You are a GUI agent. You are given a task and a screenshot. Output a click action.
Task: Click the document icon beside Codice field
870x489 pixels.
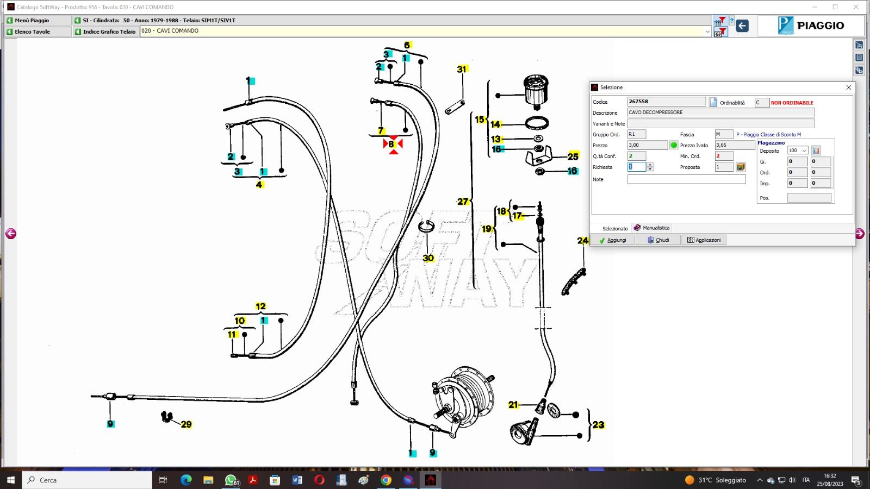pos(713,102)
